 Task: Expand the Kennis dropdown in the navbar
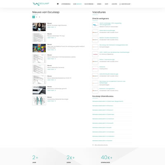(x=99, y=4)
